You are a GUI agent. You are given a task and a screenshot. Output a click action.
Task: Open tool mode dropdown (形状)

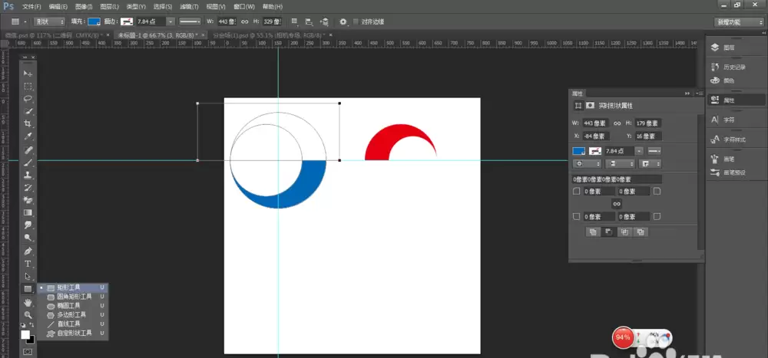(x=49, y=21)
